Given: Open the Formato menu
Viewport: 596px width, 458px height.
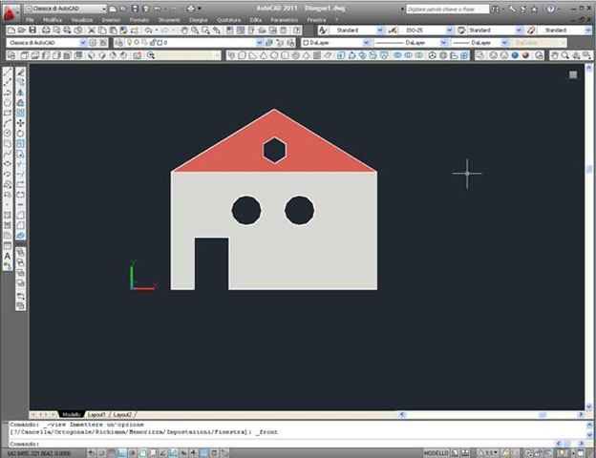Looking at the screenshot, I should pyautogui.click(x=138, y=19).
